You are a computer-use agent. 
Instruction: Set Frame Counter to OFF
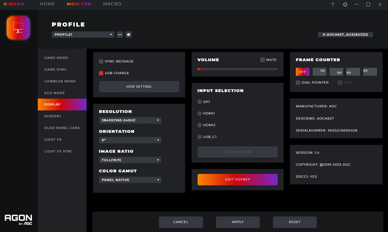click(303, 72)
